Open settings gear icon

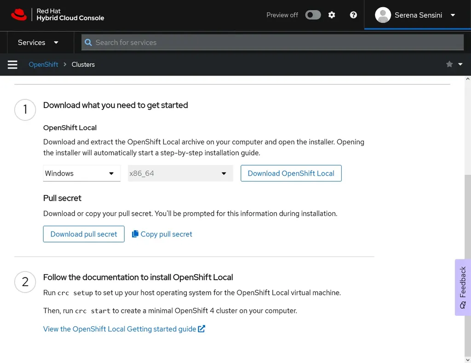point(331,15)
